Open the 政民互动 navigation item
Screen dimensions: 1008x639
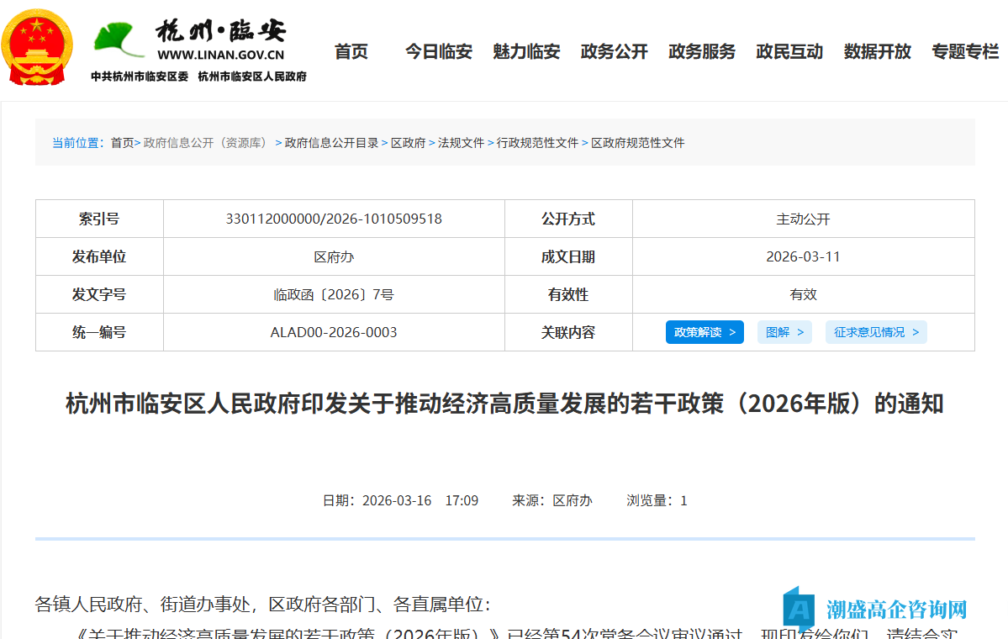(789, 51)
